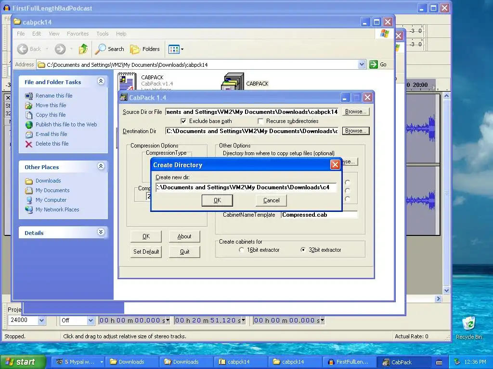Screen dimensions: 493x369
Task: Select 16bit extractor option
Action: pyautogui.click(x=241, y=250)
